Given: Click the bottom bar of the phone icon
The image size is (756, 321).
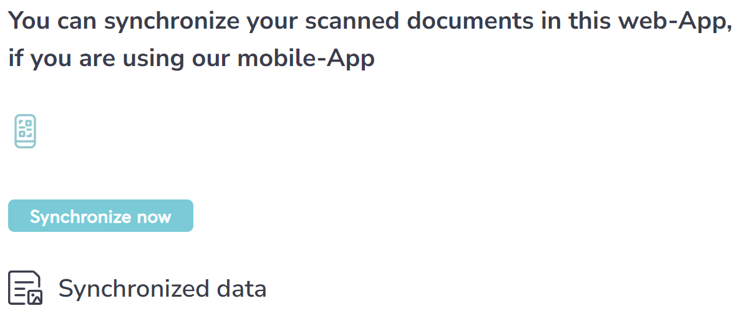Looking at the screenshot, I should (26, 143).
